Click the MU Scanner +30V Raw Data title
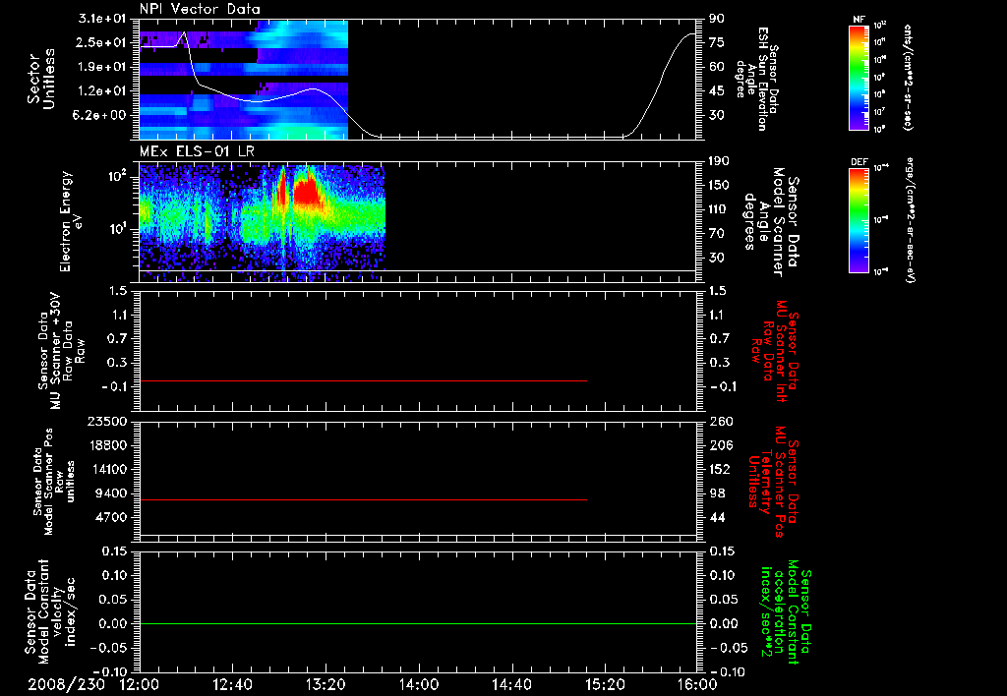The height and width of the screenshot is (696, 1007). coord(62,351)
